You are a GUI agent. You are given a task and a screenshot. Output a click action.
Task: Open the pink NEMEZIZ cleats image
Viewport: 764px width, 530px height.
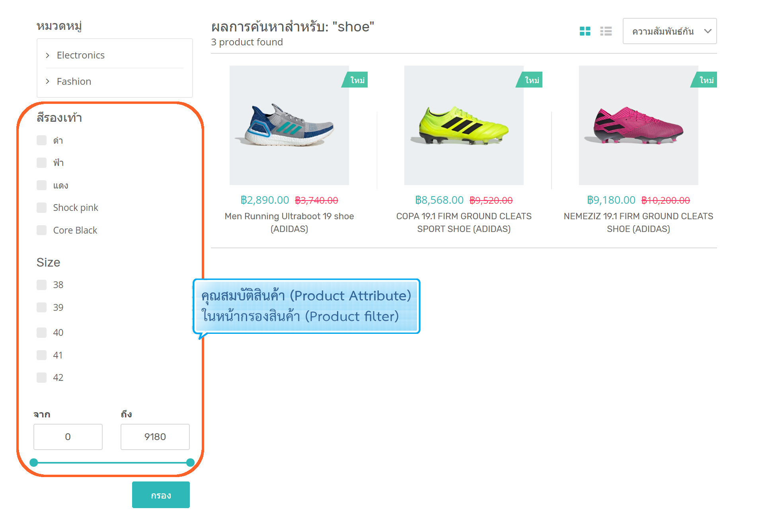click(638, 125)
